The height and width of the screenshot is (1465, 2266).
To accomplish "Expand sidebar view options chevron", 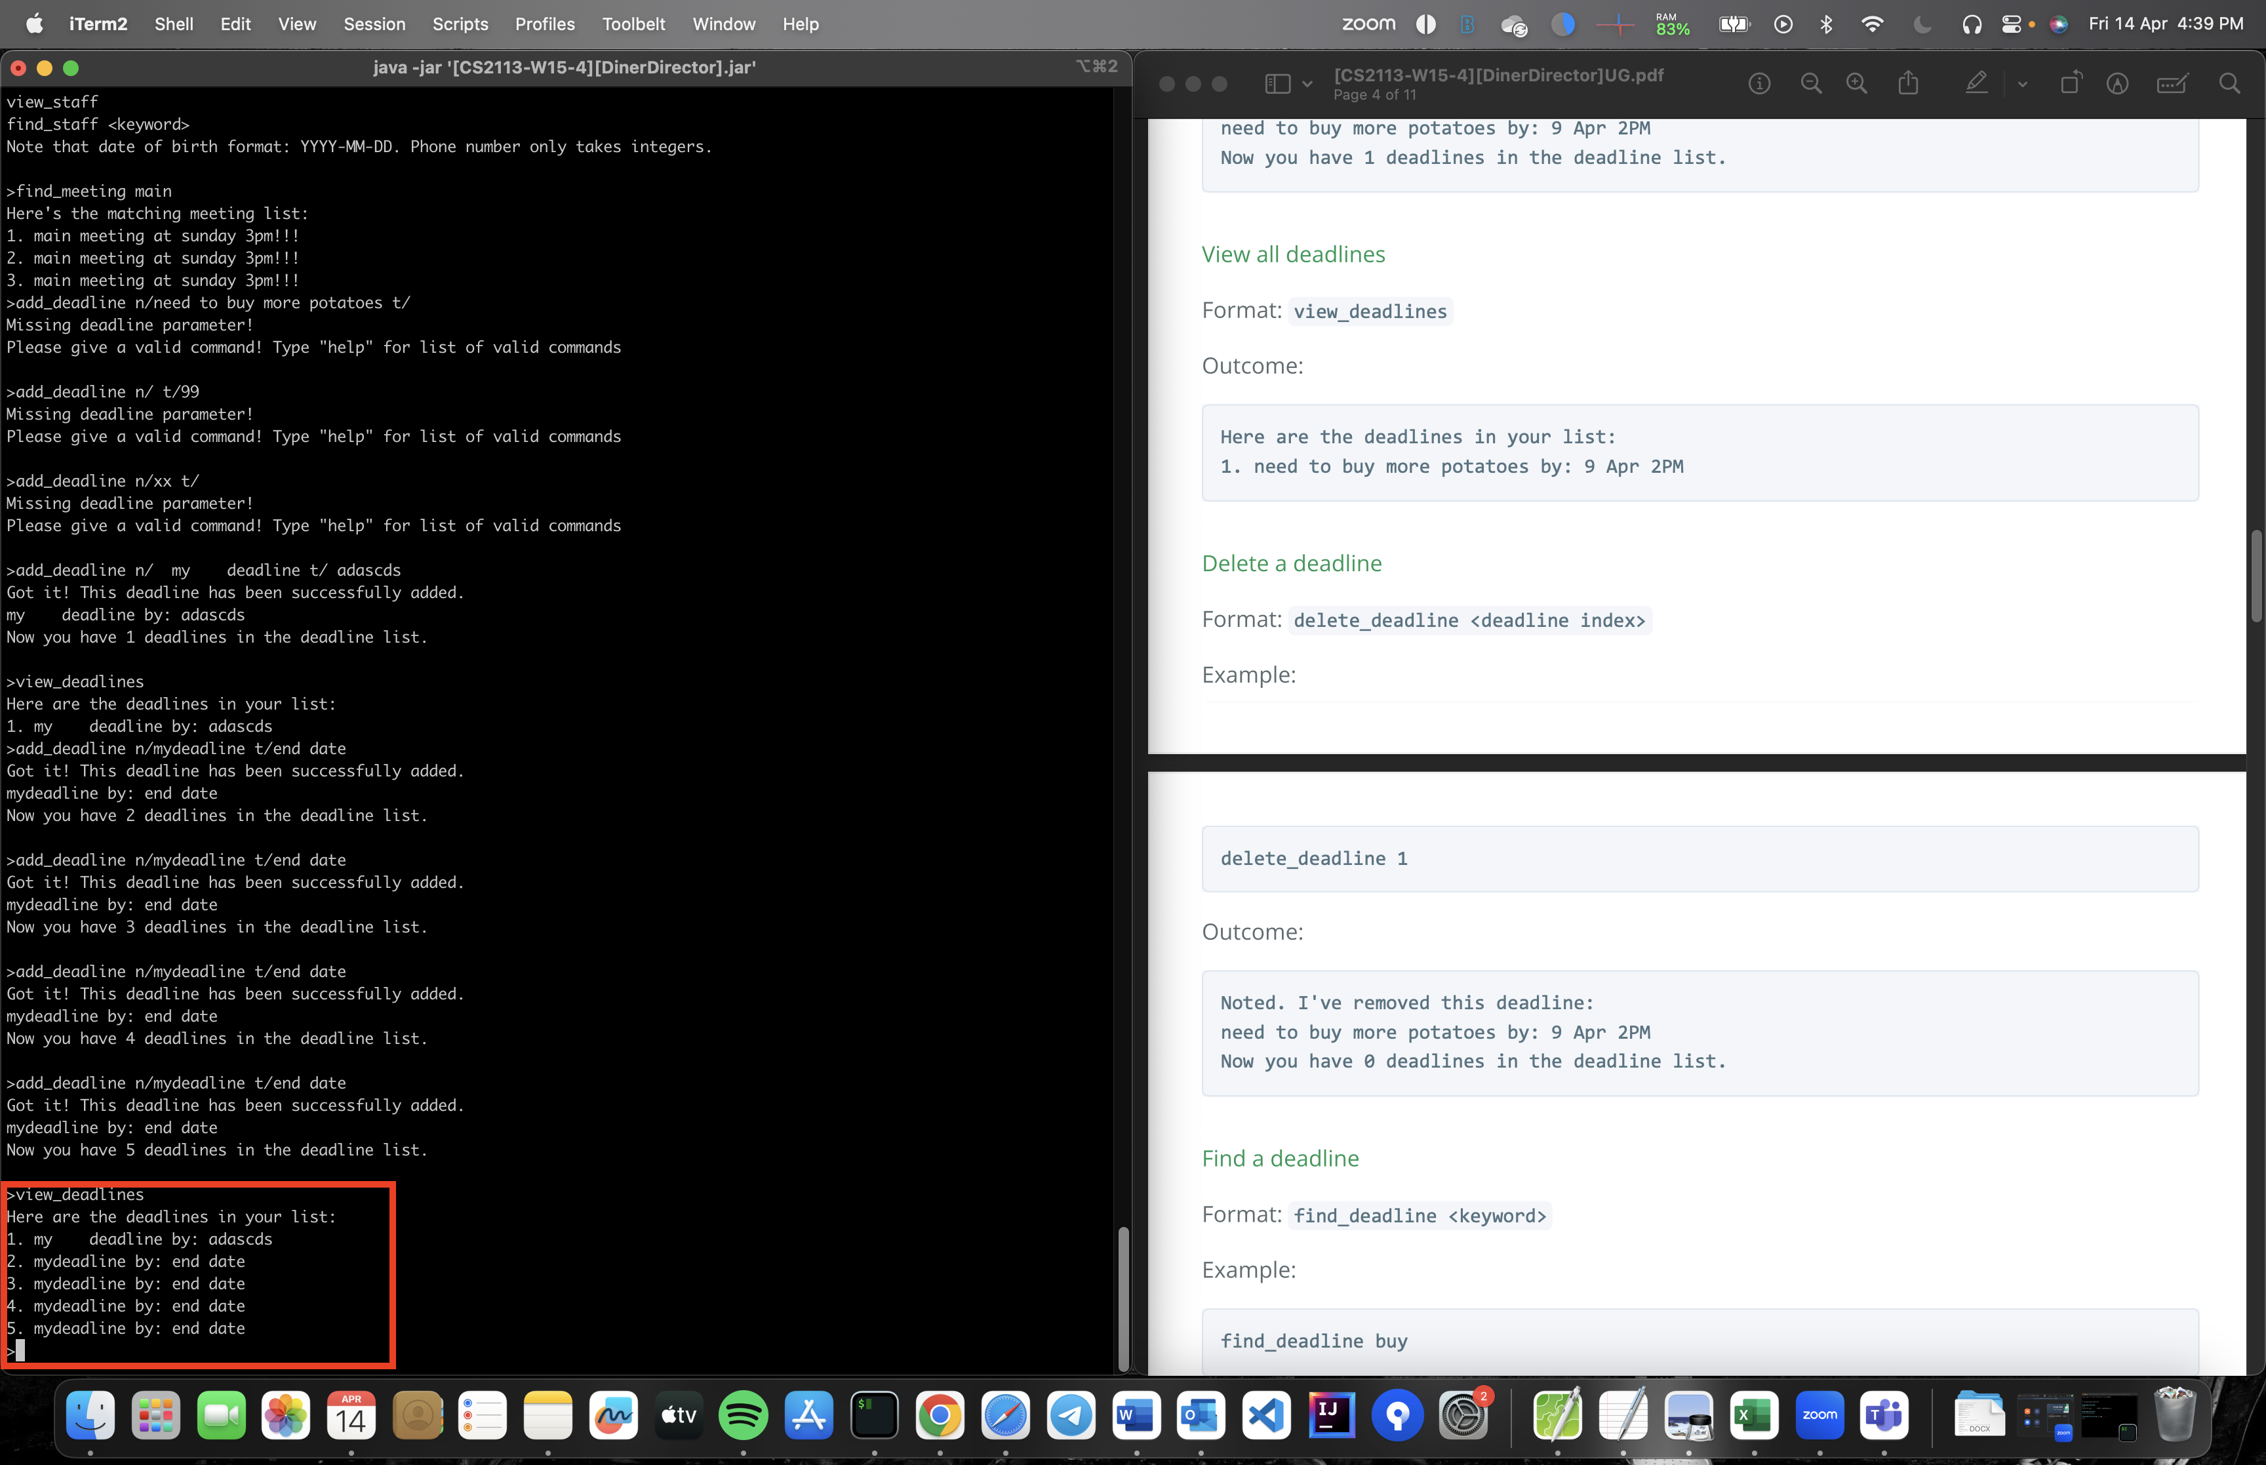I will [1307, 84].
